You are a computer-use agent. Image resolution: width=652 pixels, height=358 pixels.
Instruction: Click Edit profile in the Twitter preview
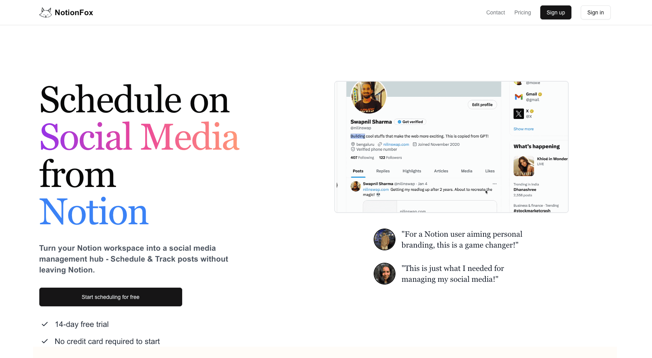[x=482, y=105]
